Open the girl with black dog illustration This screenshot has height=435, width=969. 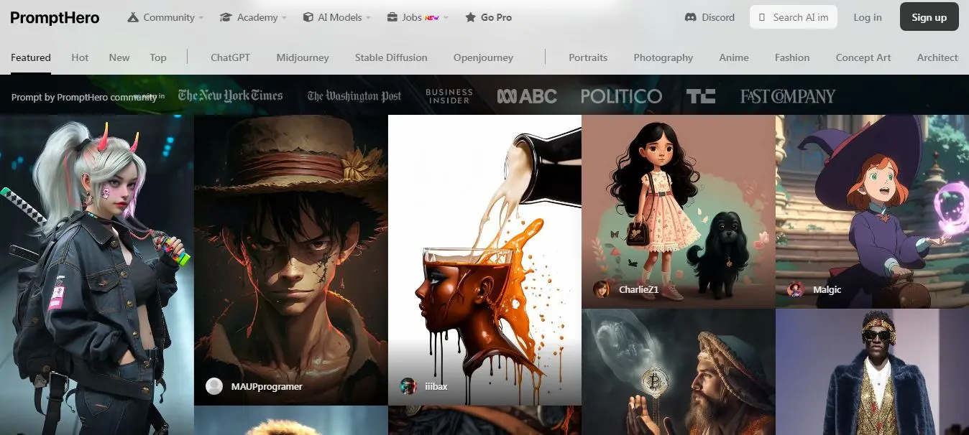tap(678, 212)
